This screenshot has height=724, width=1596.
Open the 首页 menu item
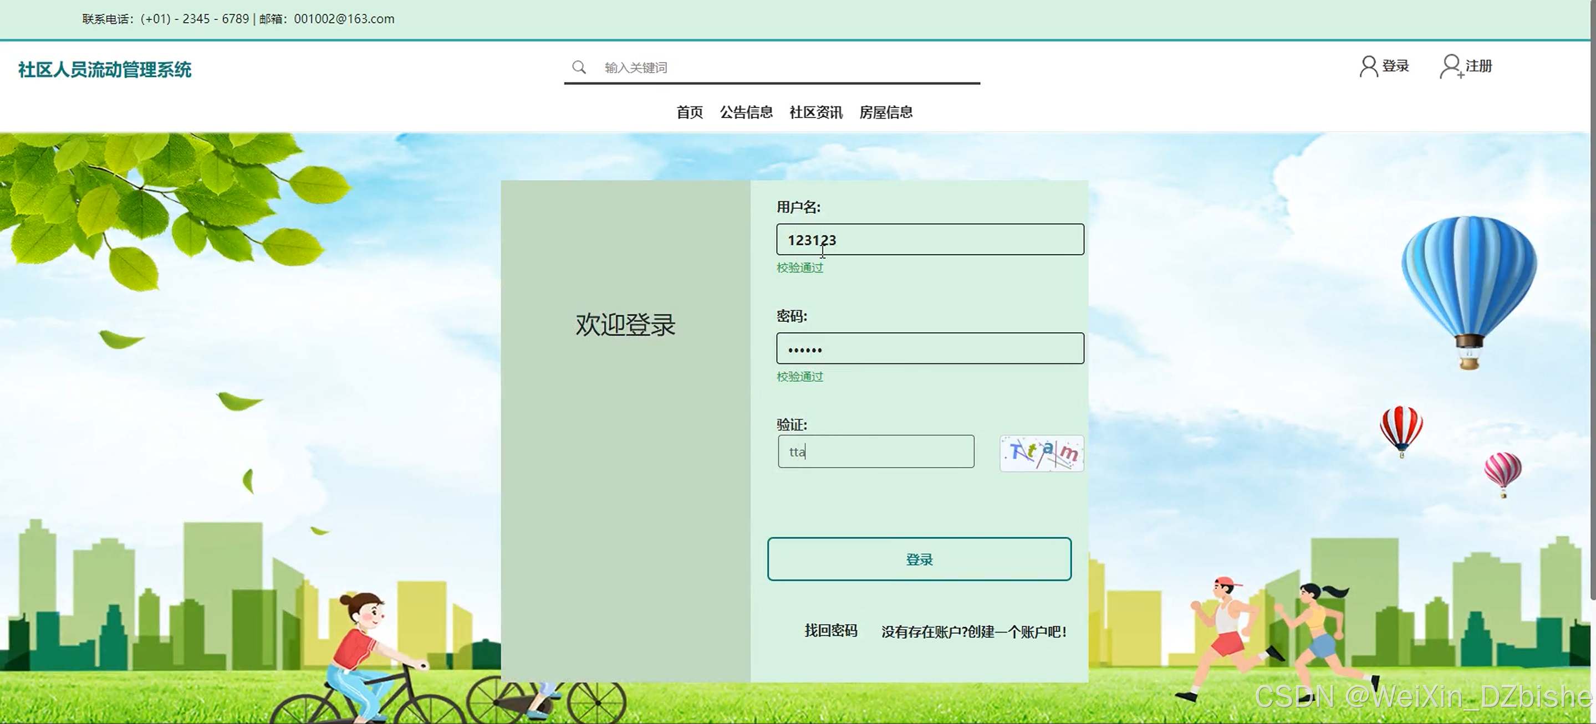point(689,112)
